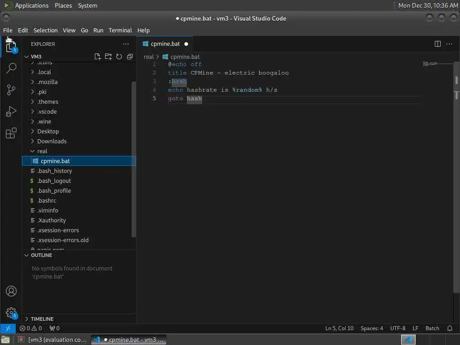
Task: Refresh the Explorer file tree
Action: point(119,57)
